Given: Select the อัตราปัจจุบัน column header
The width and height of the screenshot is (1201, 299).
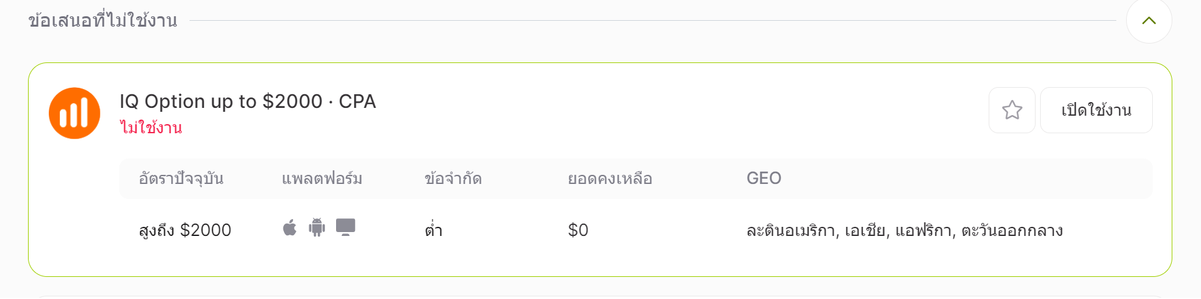Looking at the screenshot, I should (181, 178).
